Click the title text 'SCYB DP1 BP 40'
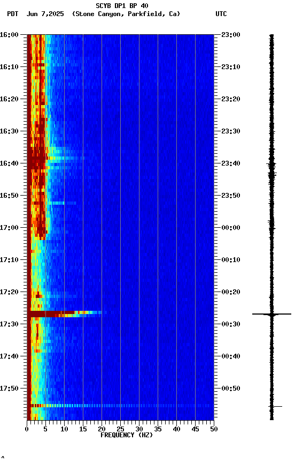This screenshot has width=295, height=463. pyautogui.click(x=122, y=6)
